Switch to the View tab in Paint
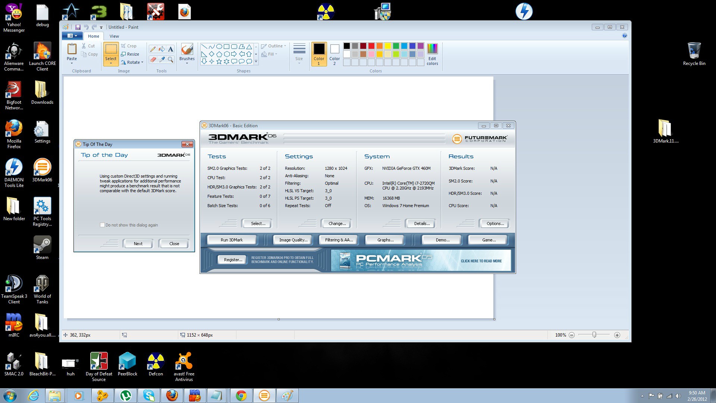This screenshot has width=716, height=403. click(114, 36)
